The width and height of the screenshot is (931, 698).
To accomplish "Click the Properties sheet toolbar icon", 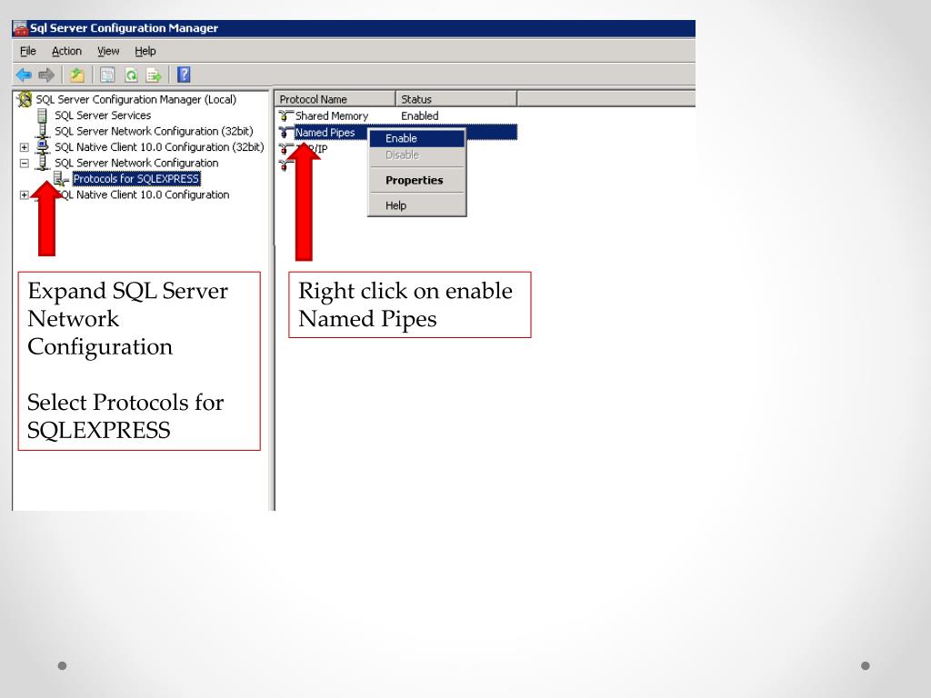I will (x=107, y=75).
